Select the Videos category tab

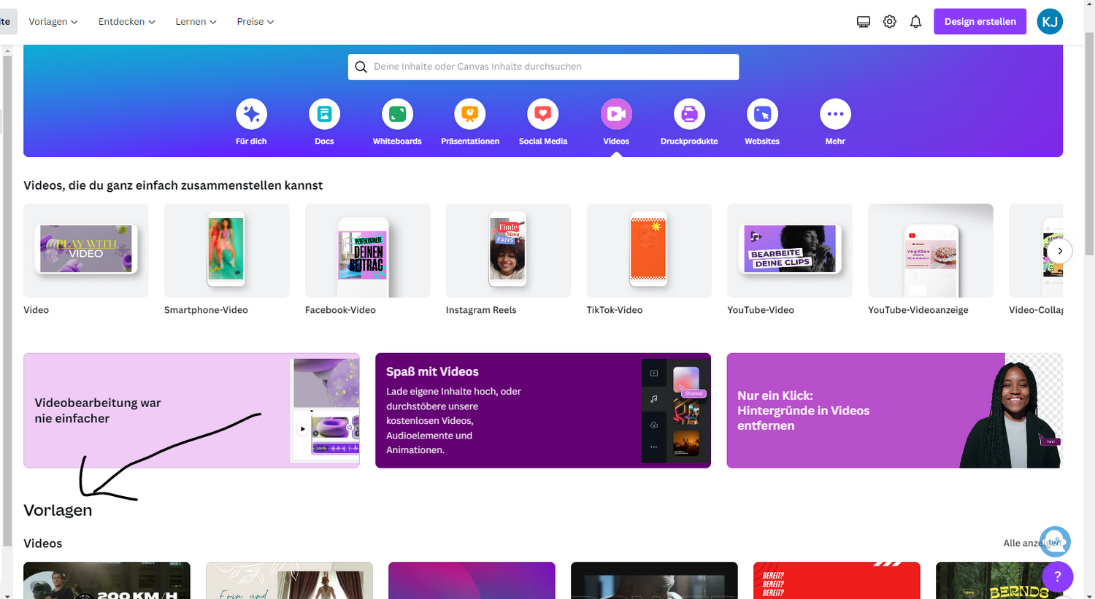click(616, 115)
